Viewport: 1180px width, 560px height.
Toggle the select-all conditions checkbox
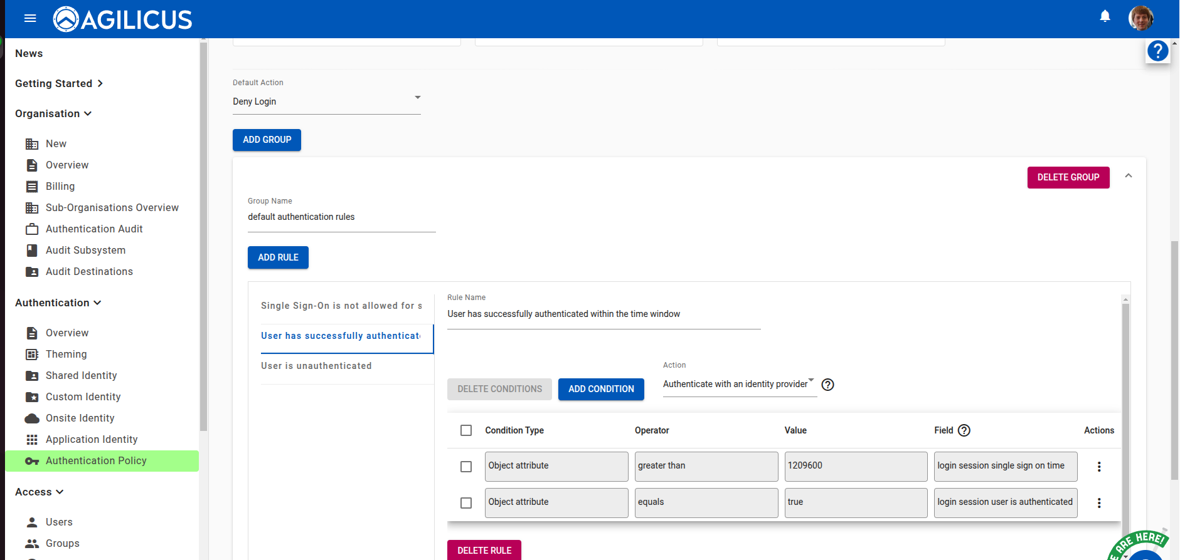[x=466, y=430]
